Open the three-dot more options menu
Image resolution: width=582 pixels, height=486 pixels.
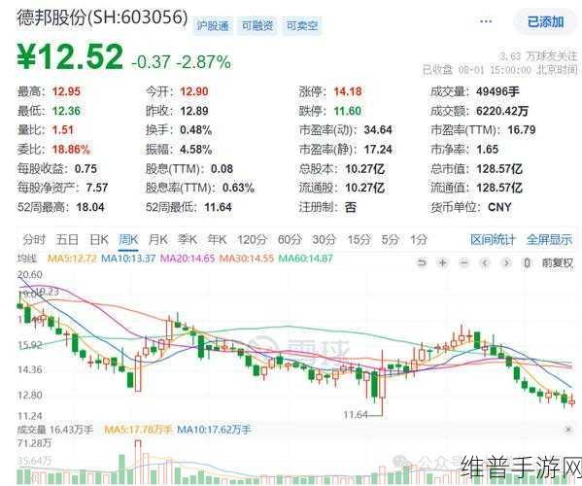pos(486,21)
